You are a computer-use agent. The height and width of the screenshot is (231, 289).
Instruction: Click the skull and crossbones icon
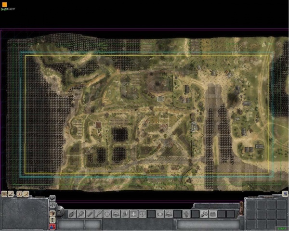pyautogui.click(x=53, y=220)
